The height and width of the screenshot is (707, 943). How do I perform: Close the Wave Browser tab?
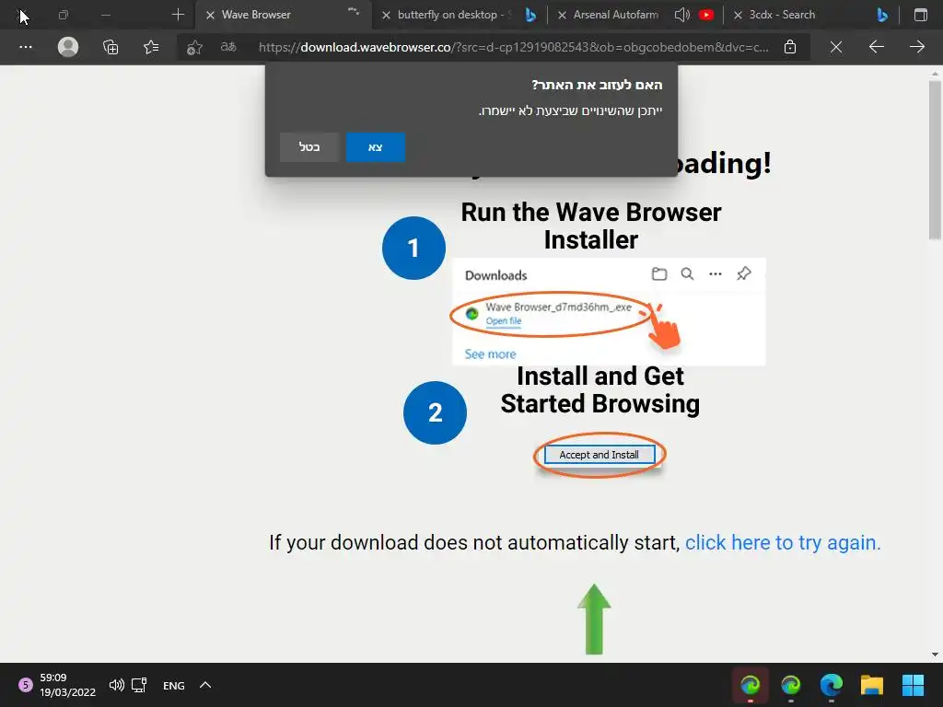[210, 15]
